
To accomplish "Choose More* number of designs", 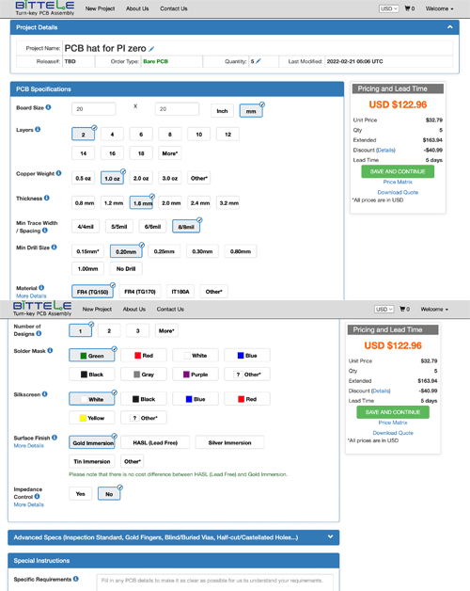I will pyautogui.click(x=166, y=331).
